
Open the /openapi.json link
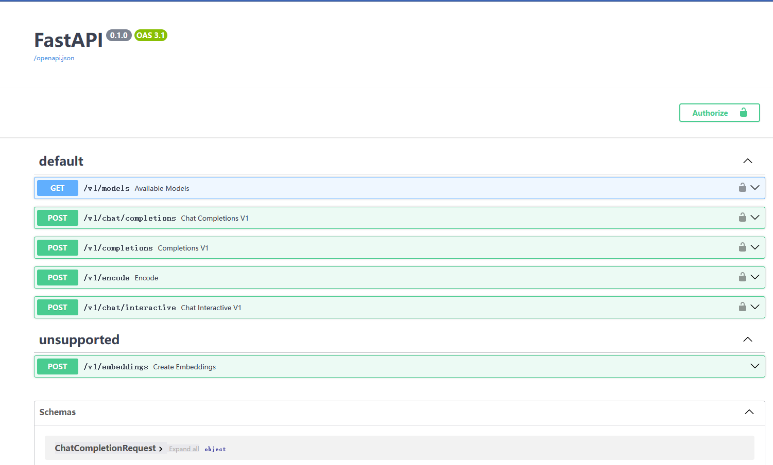(x=54, y=58)
